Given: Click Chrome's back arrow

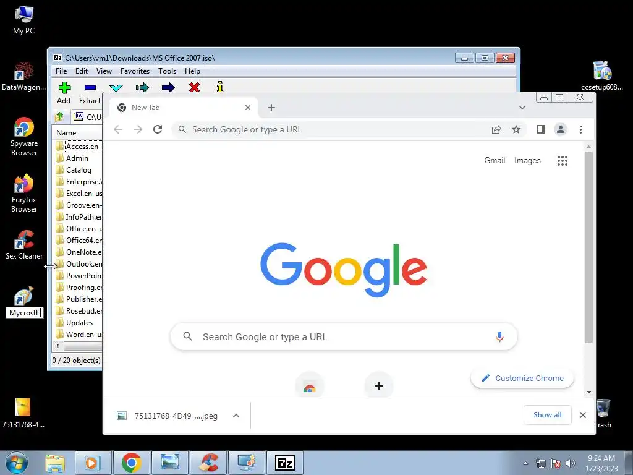Looking at the screenshot, I should [x=118, y=129].
